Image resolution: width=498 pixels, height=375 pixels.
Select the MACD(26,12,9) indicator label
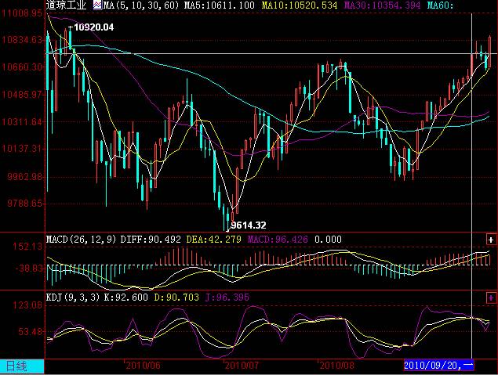coord(82,240)
